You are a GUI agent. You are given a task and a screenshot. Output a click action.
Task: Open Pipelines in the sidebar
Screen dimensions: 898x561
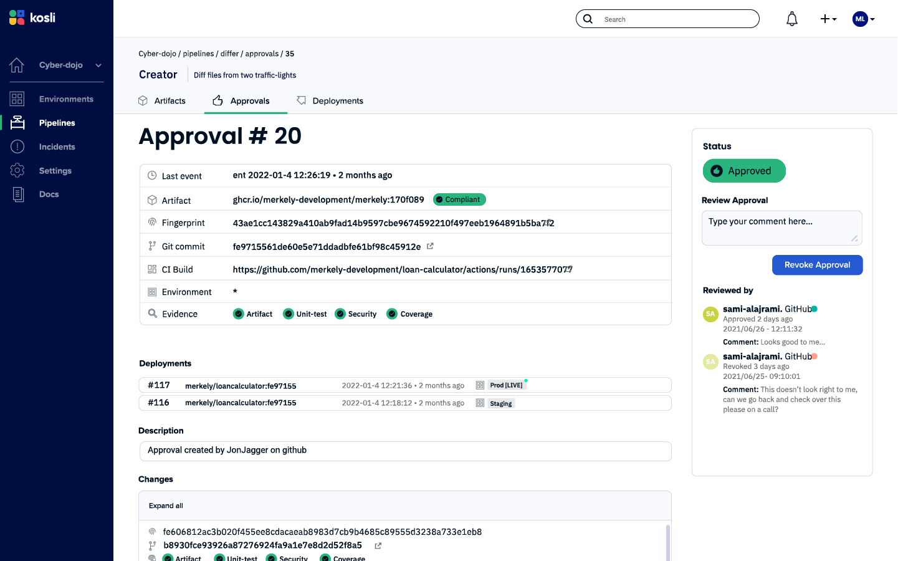57,123
